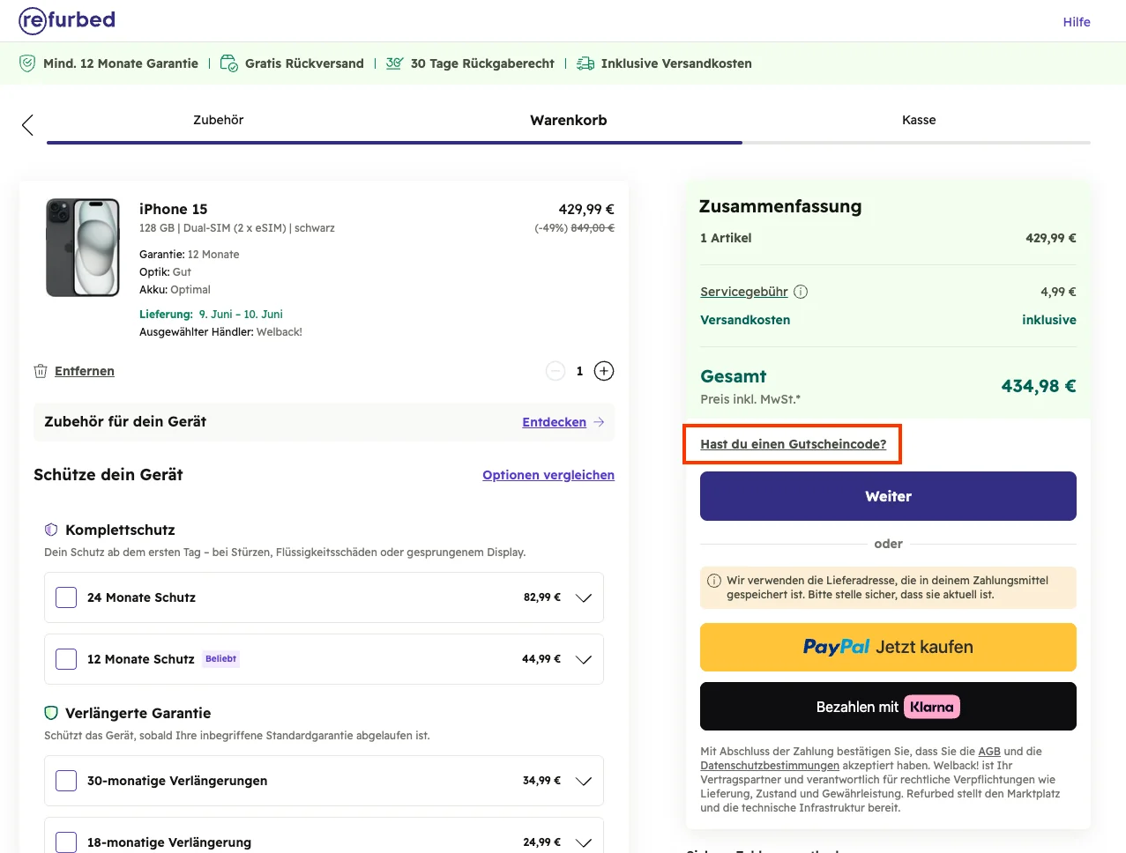The height and width of the screenshot is (853, 1126).
Task: Click the Verlängerte Garantie shield icon
Action: (x=51, y=713)
